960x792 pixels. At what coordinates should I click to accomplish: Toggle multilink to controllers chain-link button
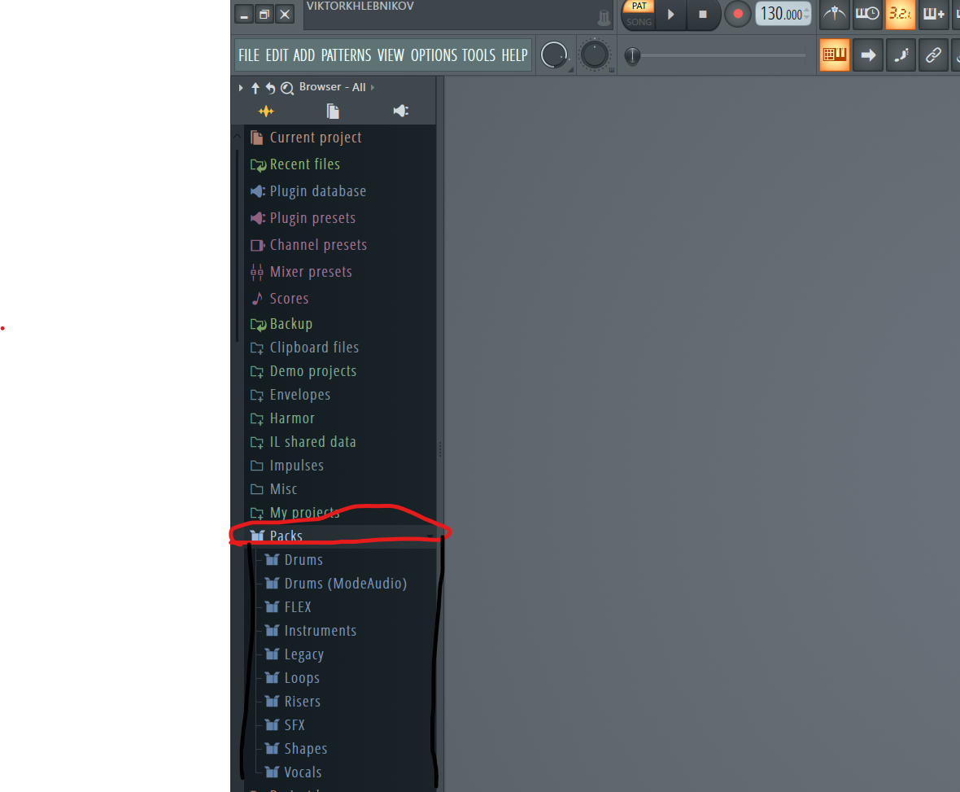pyautogui.click(x=933, y=55)
